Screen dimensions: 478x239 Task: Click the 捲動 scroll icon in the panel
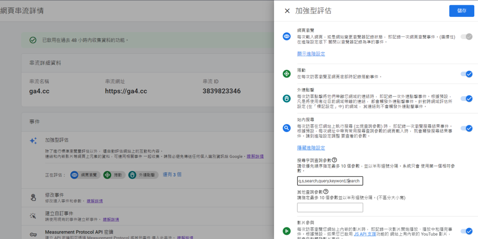(287, 73)
